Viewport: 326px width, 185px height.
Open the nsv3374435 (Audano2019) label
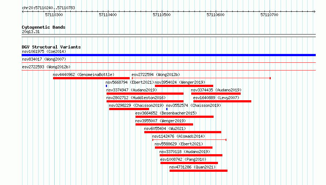(x=216, y=90)
